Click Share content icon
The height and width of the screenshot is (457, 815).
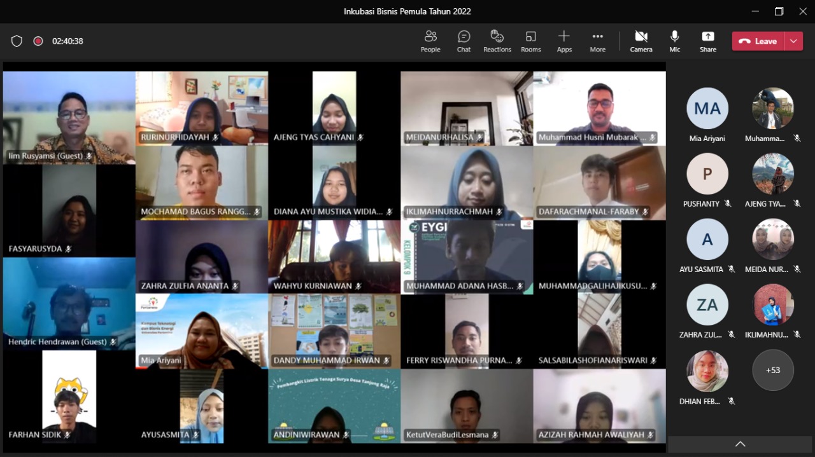[707, 41]
